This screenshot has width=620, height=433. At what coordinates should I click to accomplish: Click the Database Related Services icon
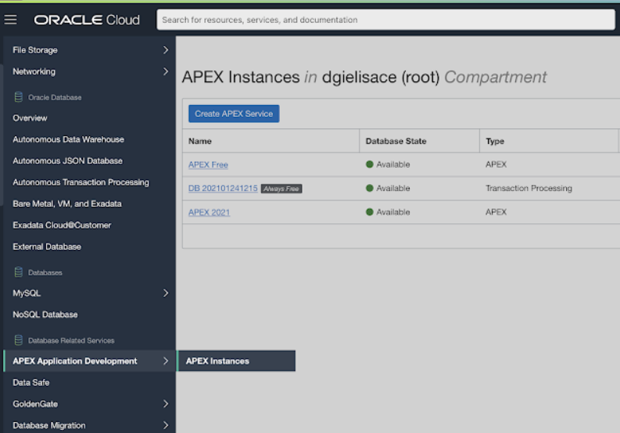pos(17,341)
